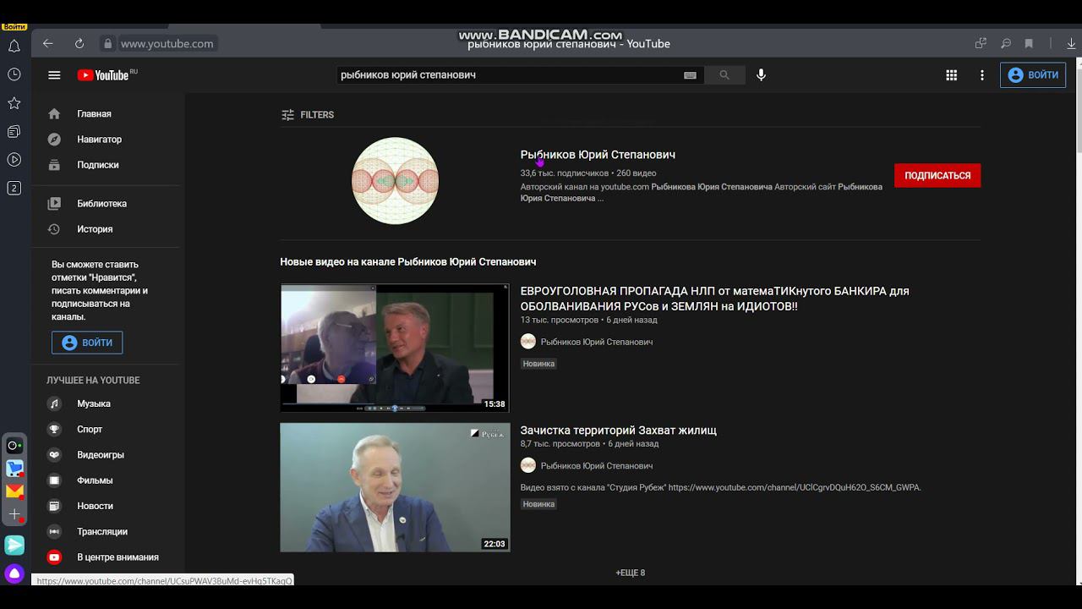Open the channel's round avatar
1082x609 pixels.
coord(395,181)
